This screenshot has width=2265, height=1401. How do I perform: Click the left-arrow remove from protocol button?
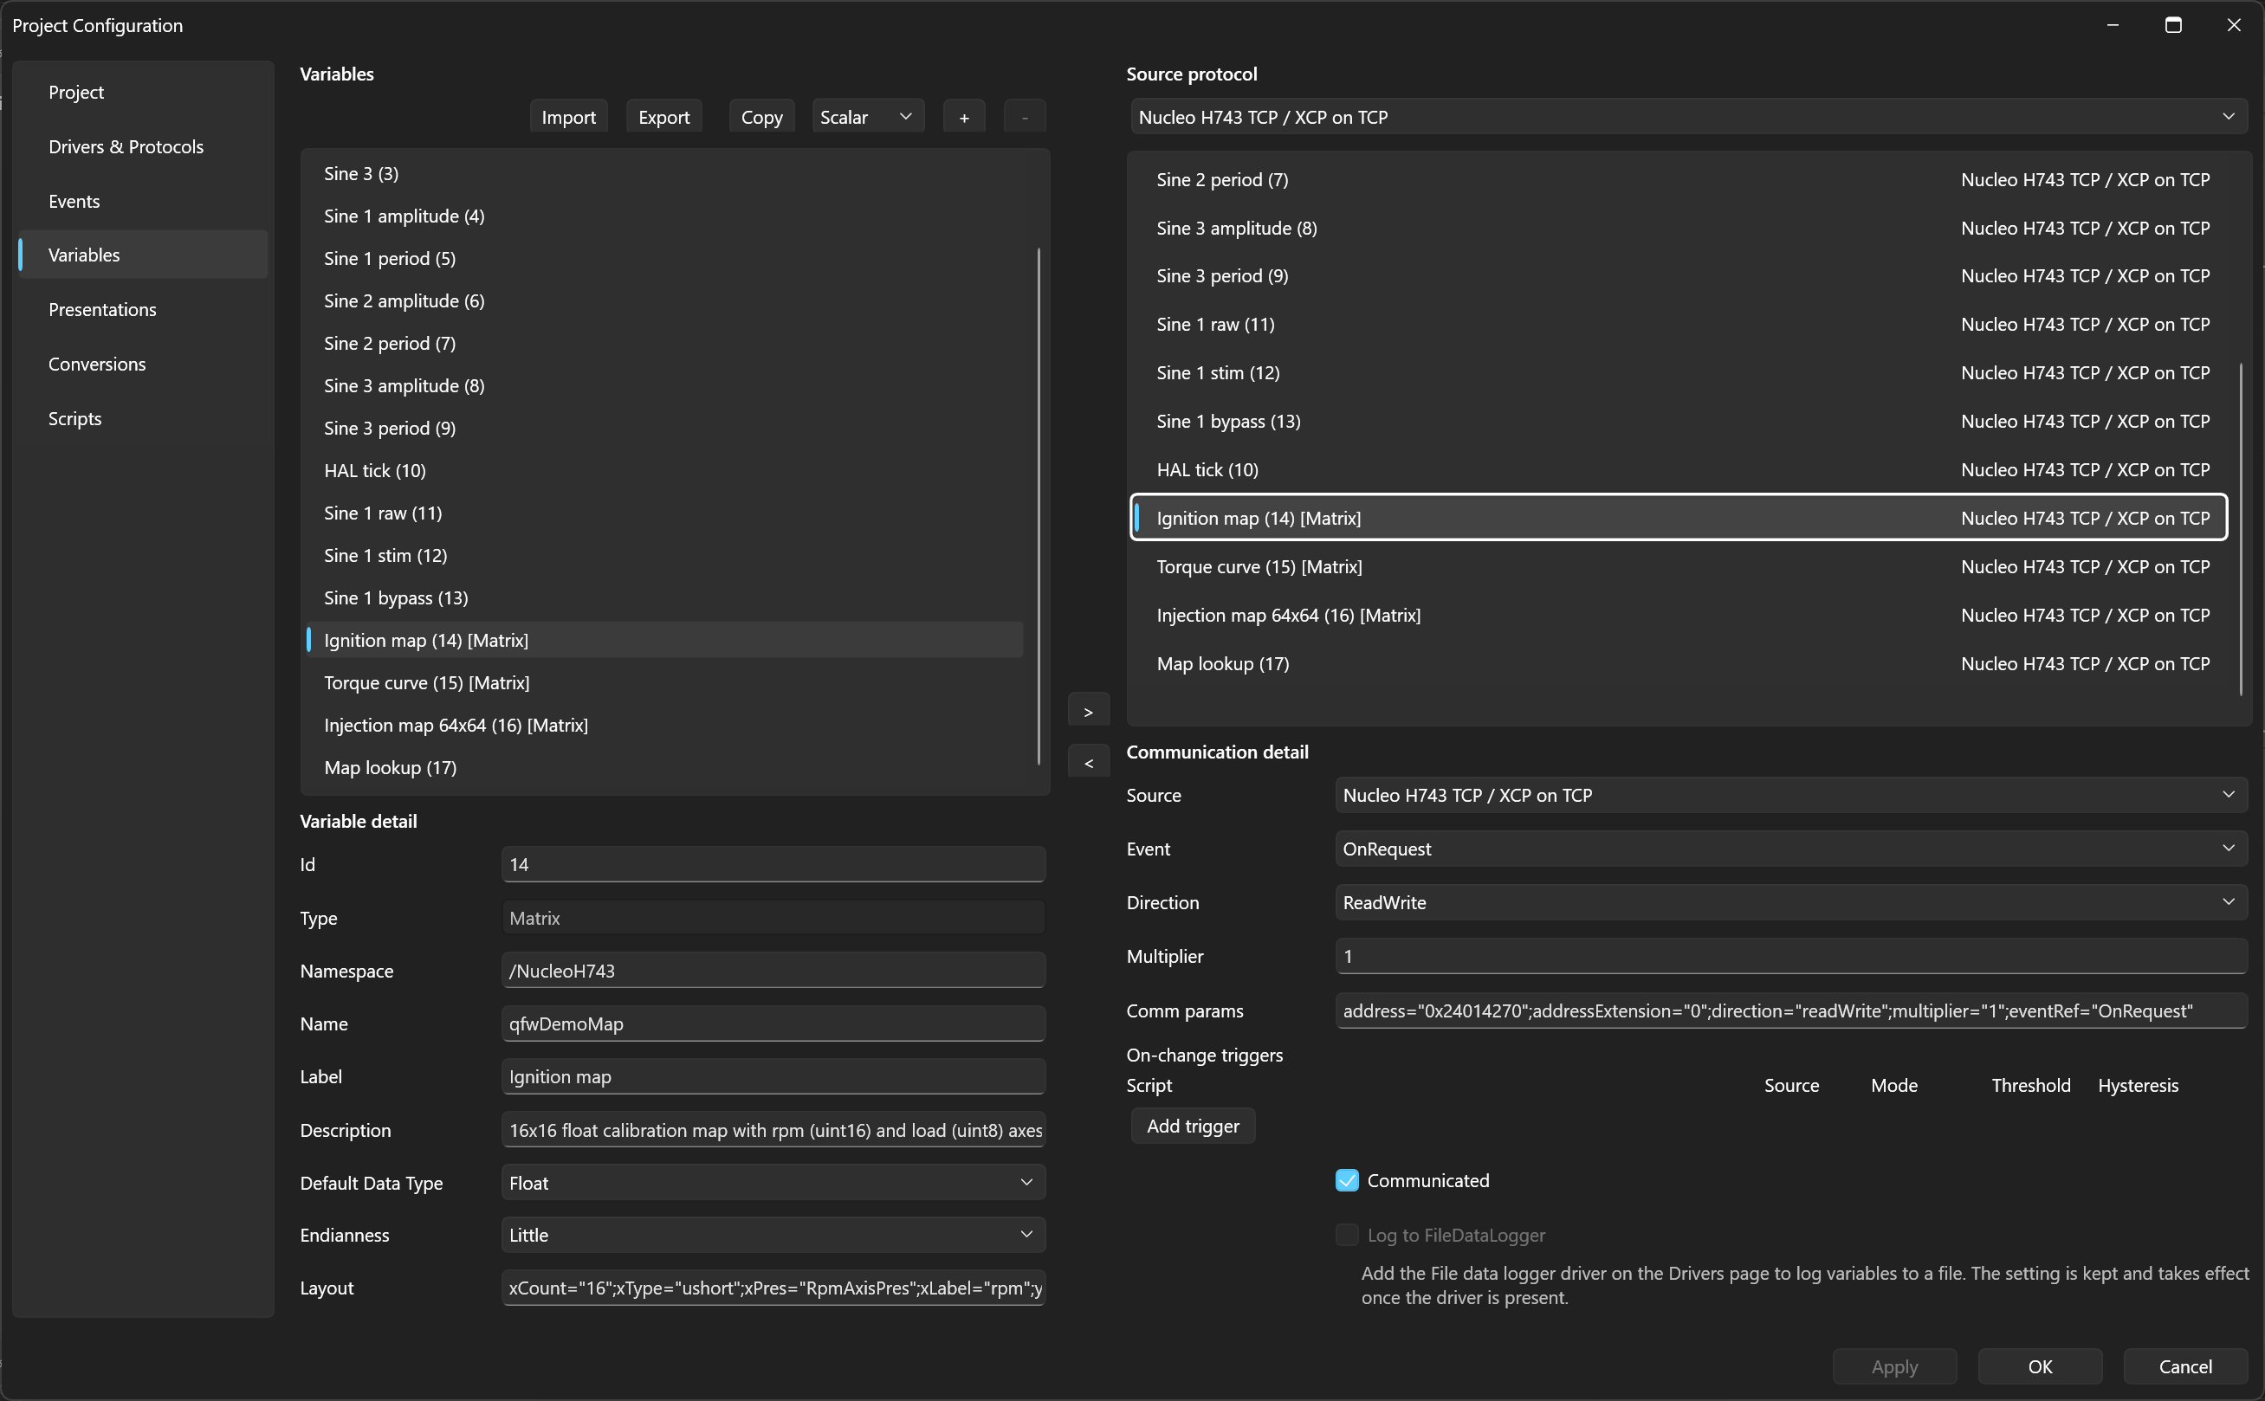(x=1088, y=763)
